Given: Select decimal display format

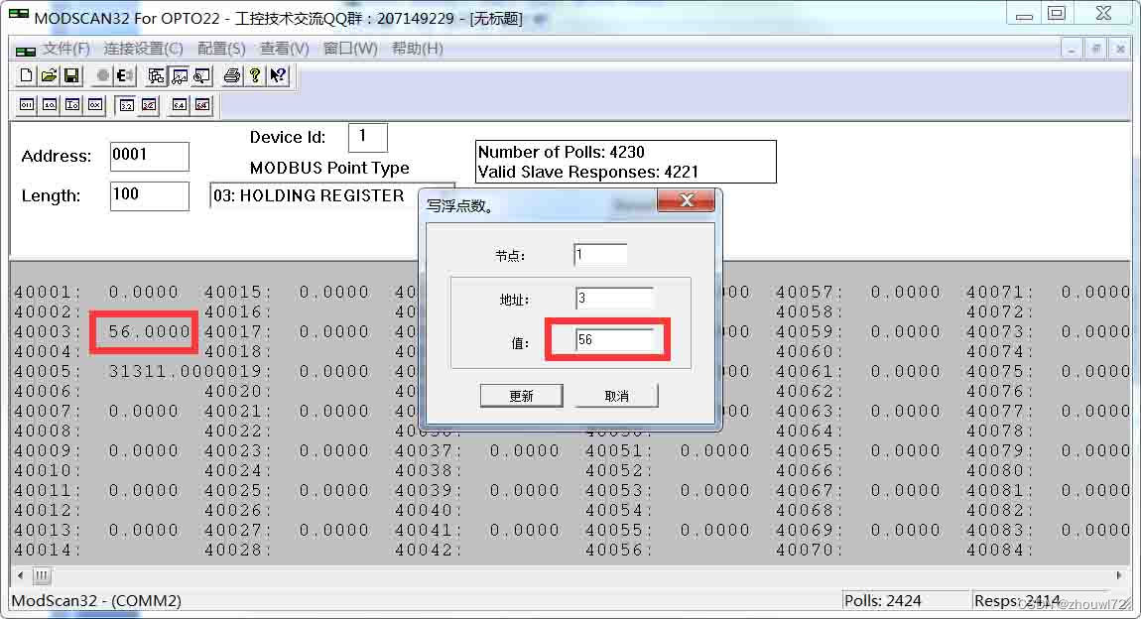Looking at the screenshot, I should [48, 104].
